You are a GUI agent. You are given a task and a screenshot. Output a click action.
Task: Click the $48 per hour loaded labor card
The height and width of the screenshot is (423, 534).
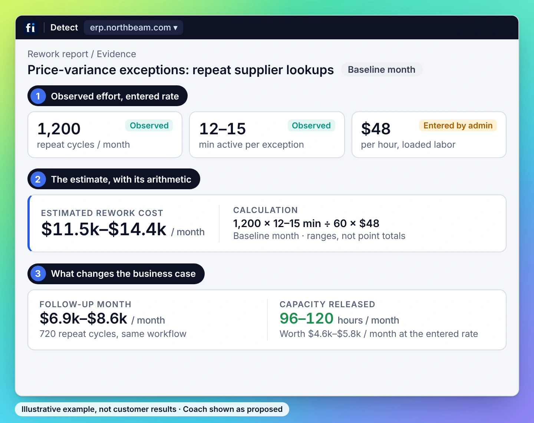[x=429, y=135]
